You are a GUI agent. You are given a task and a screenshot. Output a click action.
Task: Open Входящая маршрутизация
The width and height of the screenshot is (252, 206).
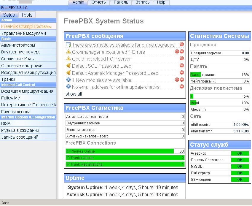(28, 91)
